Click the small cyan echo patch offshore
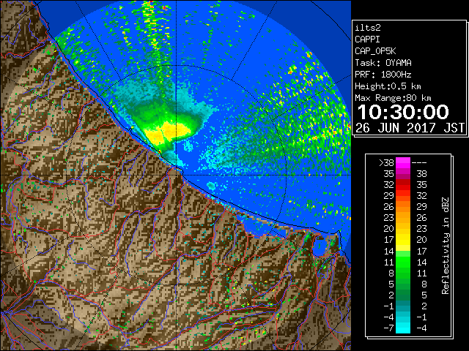 (212, 186)
